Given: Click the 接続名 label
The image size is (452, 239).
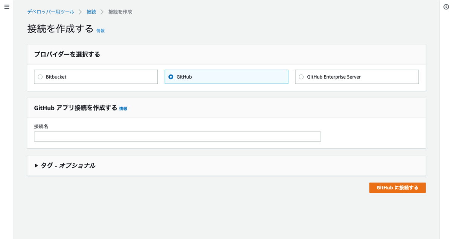Looking at the screenshot, I should (41, 126).
